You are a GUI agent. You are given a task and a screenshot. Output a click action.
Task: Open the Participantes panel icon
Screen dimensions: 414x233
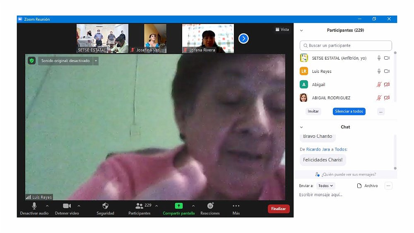(139, 206)
